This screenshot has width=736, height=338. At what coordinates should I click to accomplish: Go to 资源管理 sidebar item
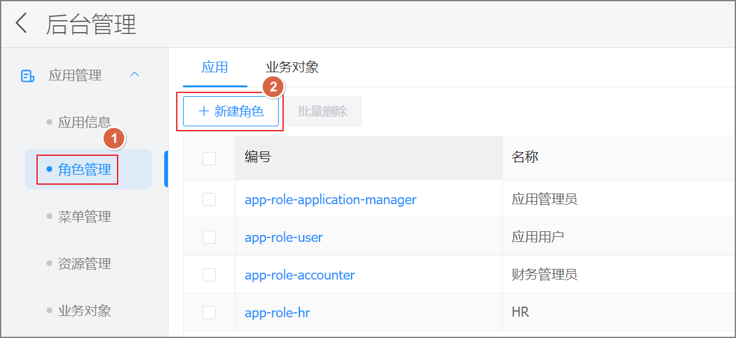click(x=84, y=264)
